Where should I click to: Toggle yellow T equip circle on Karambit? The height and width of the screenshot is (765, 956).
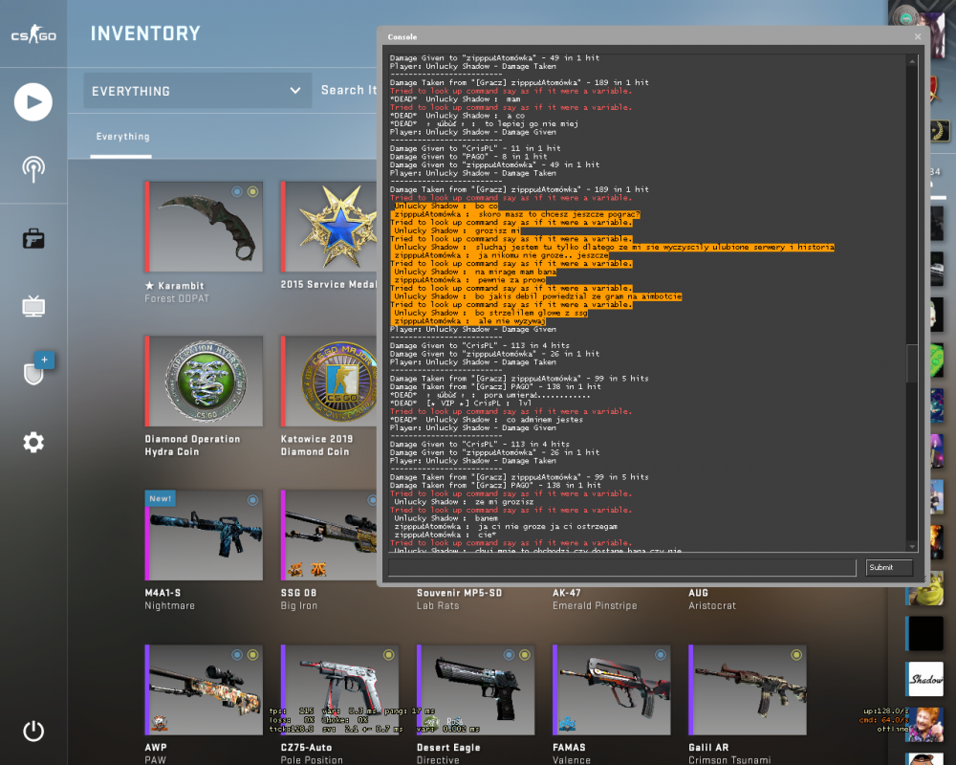[x=253, y=191]
